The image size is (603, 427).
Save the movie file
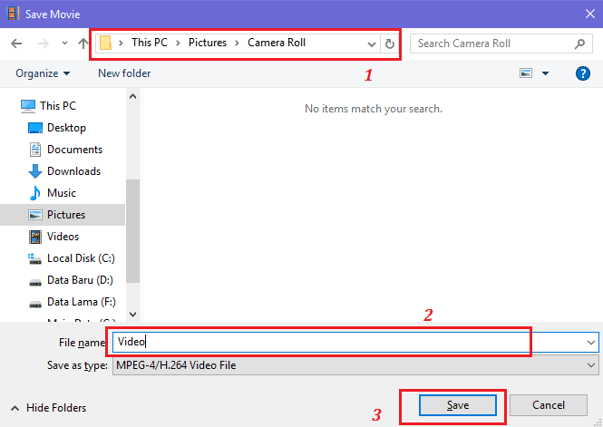click(458, 405)
